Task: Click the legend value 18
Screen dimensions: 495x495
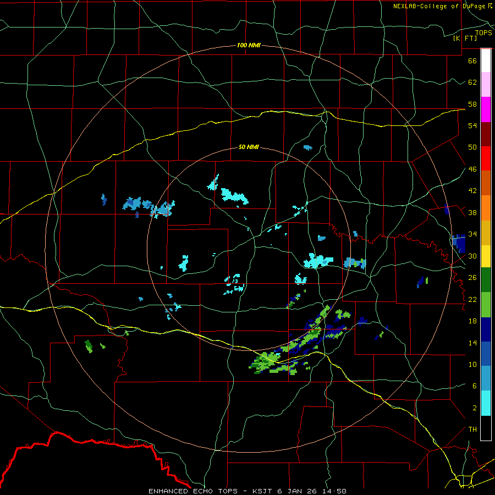Action: point(472,321)
